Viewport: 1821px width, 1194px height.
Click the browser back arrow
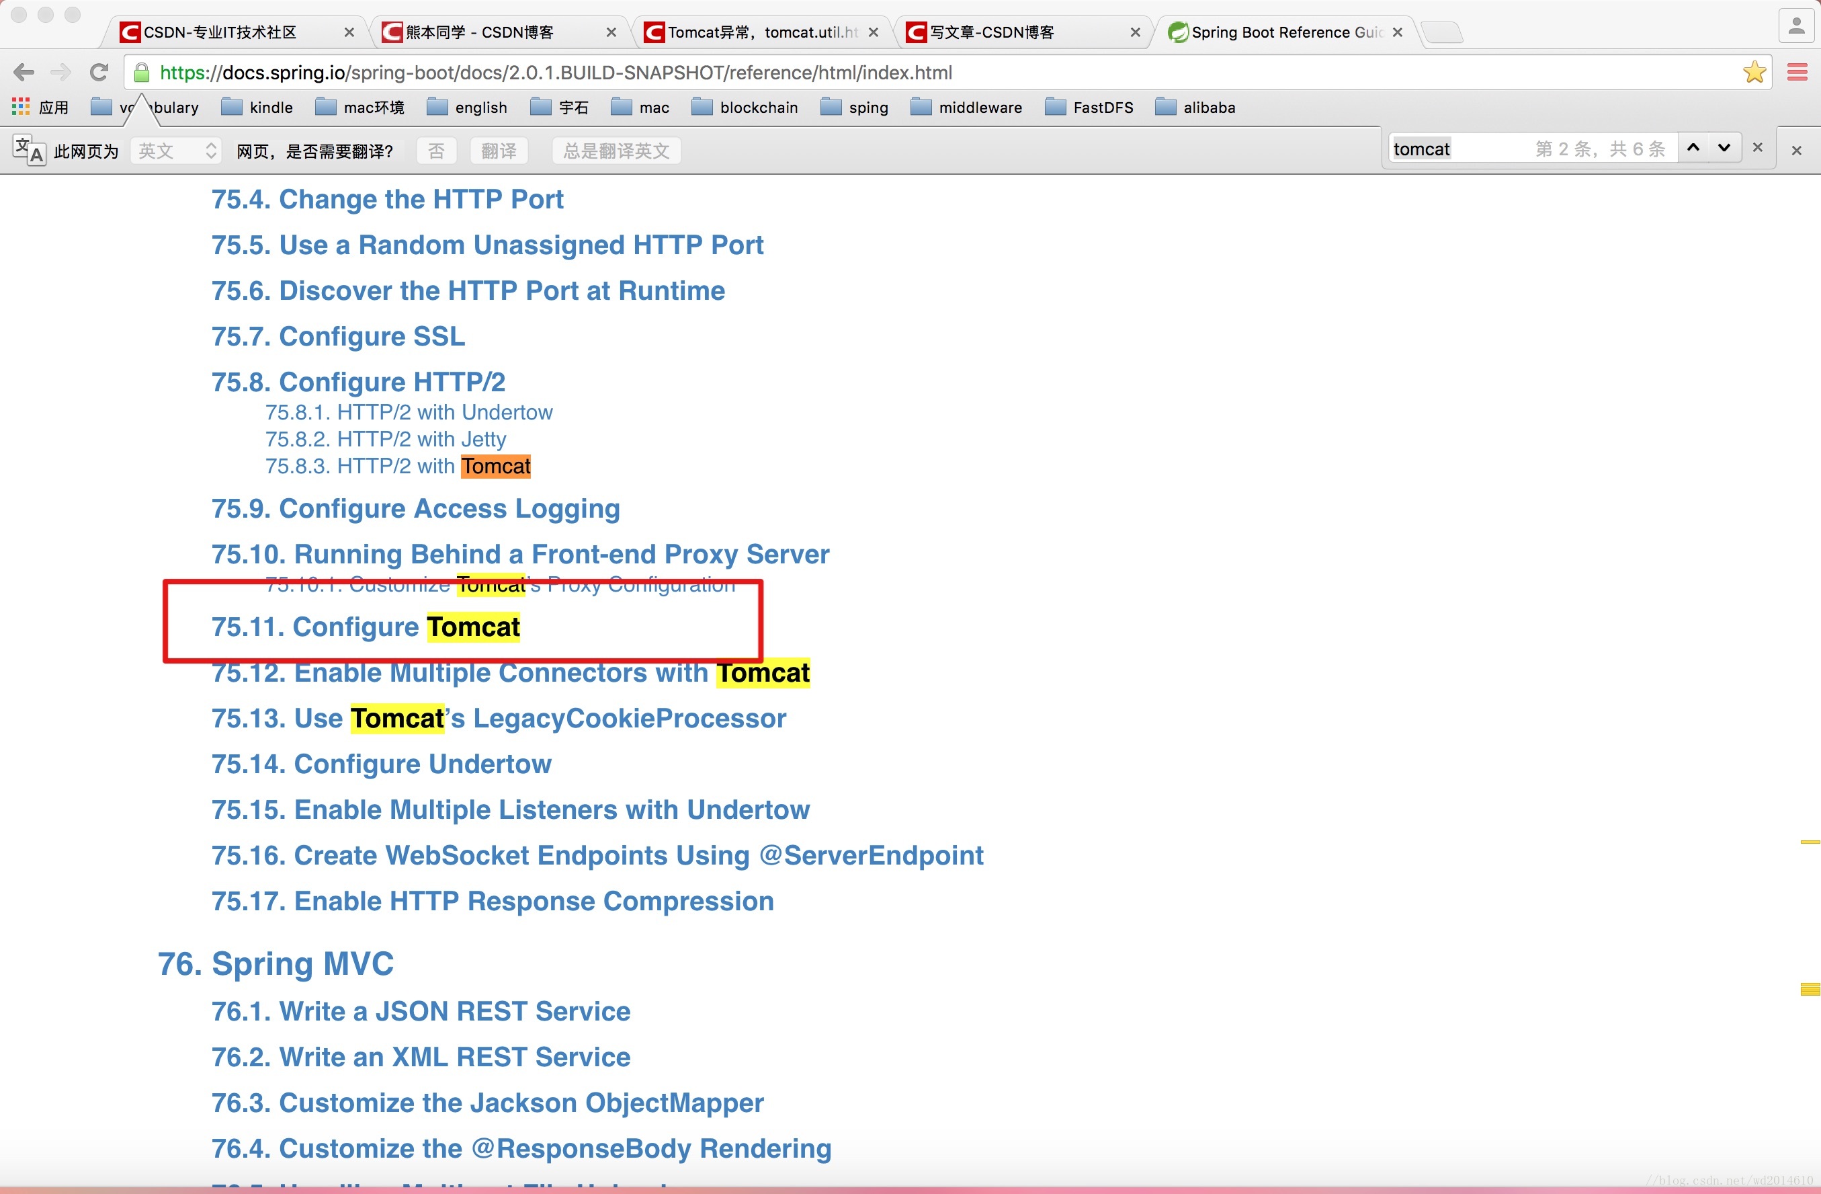tap(24, 73)
